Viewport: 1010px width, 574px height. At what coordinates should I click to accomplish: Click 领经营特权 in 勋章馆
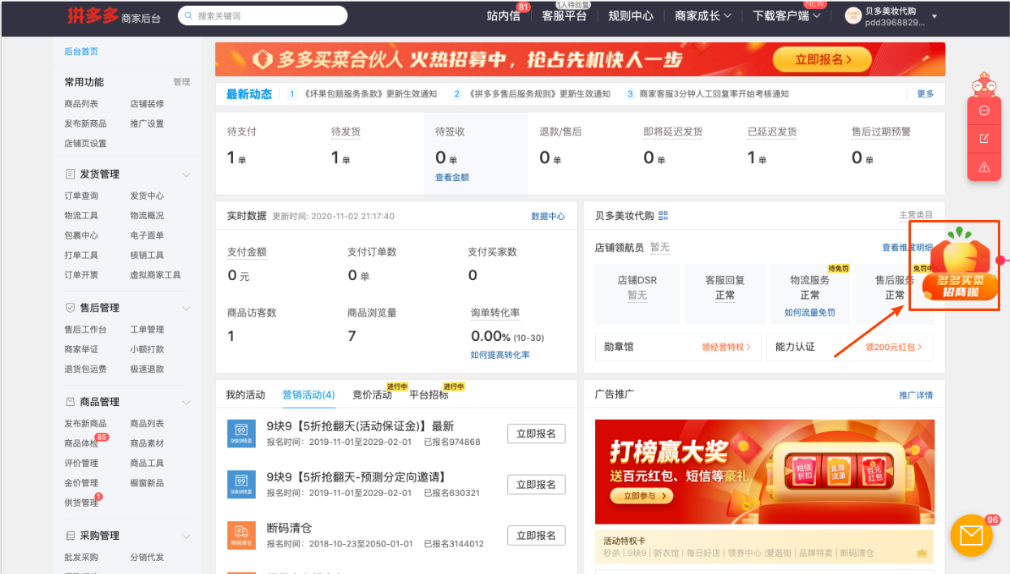coord(726,347)
